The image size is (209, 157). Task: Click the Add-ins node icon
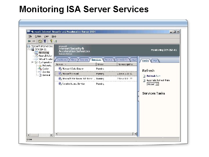tap(40, 72)
